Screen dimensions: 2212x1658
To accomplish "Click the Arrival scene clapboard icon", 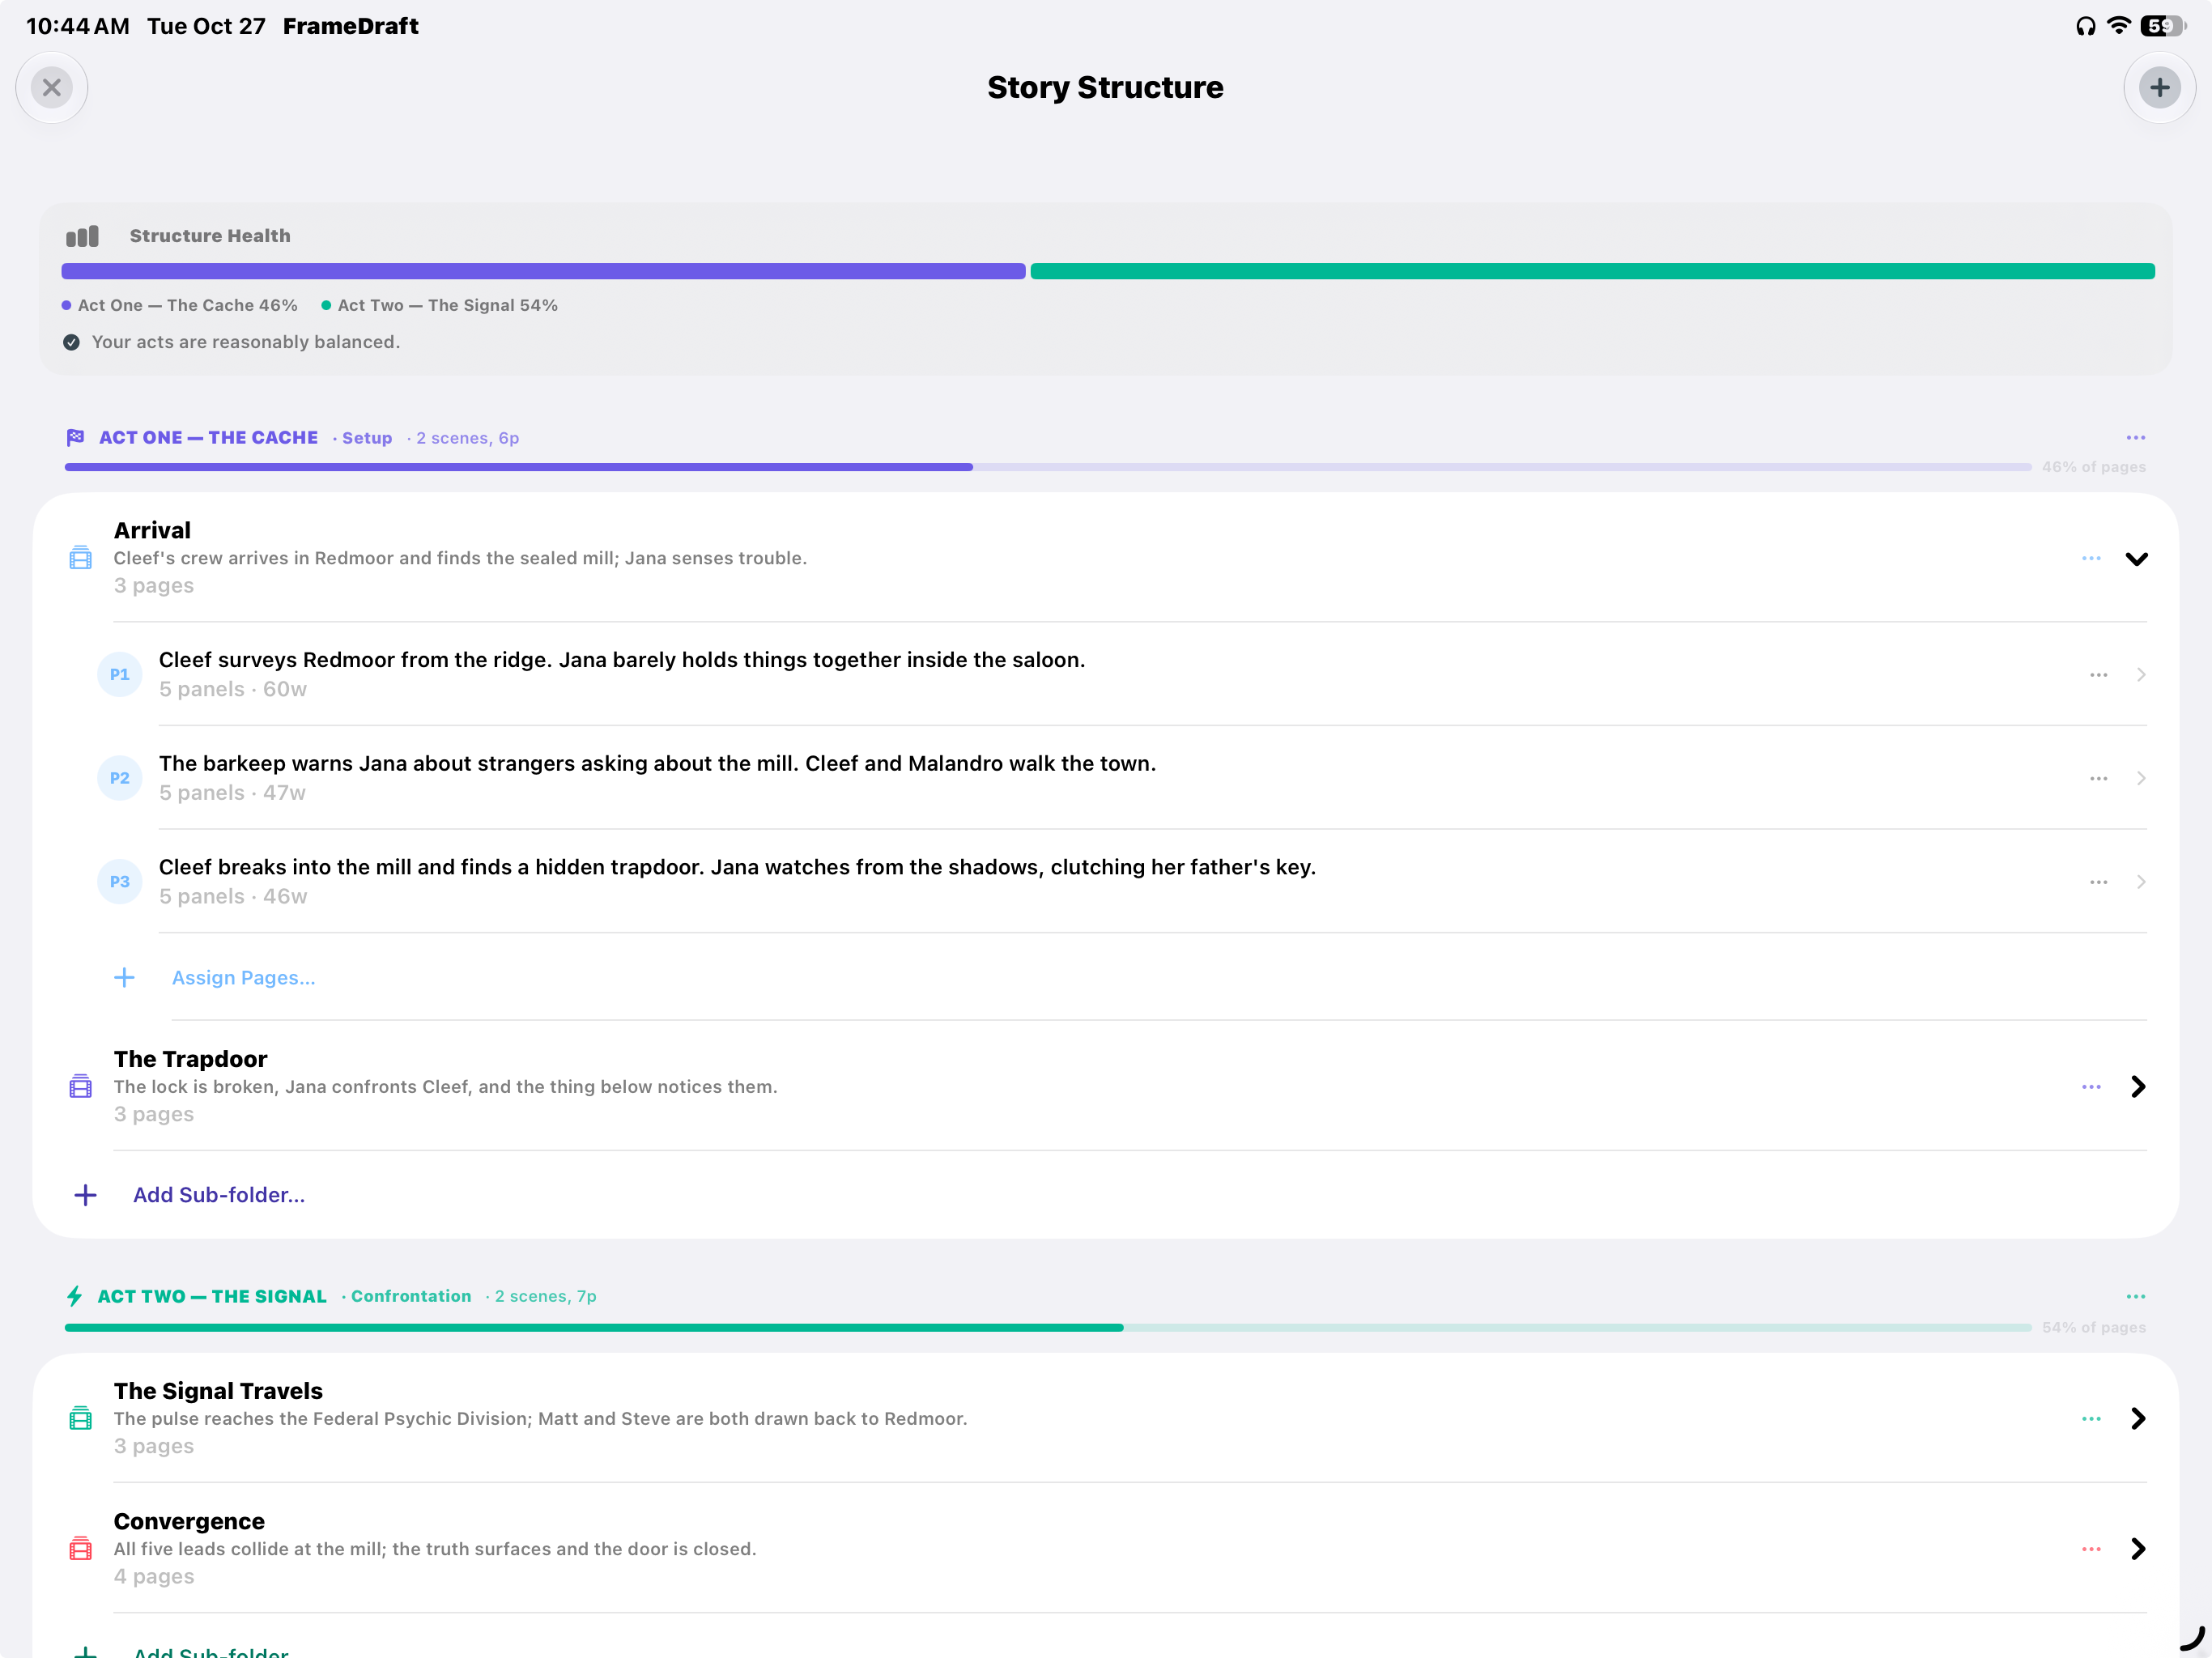I will pos(81,557).
